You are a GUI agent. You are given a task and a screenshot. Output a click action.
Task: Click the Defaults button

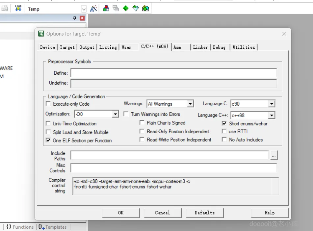pos(204,213)
